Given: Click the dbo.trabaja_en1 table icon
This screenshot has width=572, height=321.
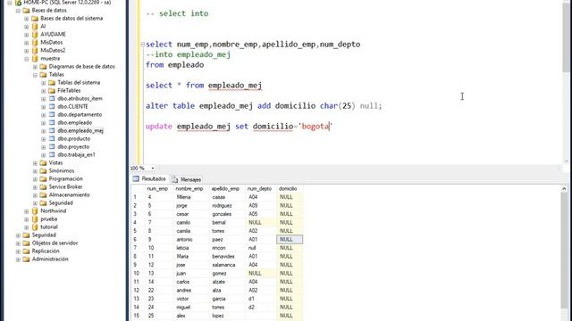Looking at the screenshot, I should click(52, 154).
